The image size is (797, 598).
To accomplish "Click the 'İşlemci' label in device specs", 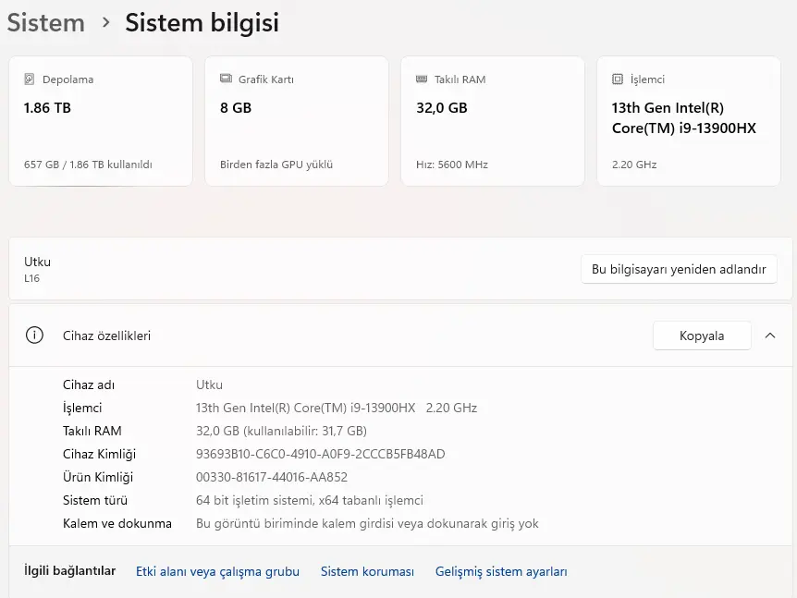I will [x=82, y=408].
